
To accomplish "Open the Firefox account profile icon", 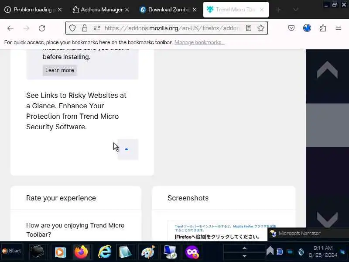I will click(307, 28).
